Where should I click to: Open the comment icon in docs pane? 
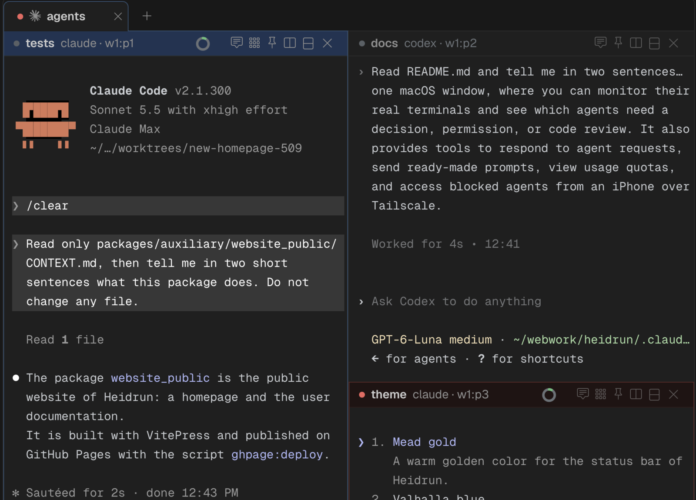tap(600, 43)
